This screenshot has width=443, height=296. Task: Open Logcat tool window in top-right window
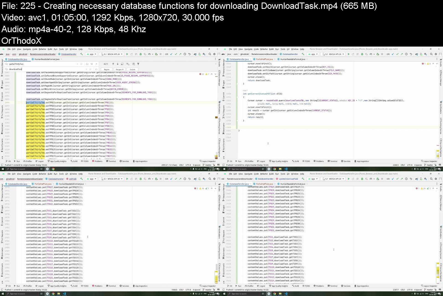(261, 161)
